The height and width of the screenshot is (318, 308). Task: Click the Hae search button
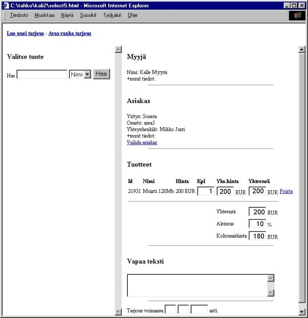point(102,74)
